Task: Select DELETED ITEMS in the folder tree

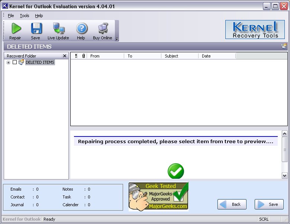Action: tap(40, 62)
